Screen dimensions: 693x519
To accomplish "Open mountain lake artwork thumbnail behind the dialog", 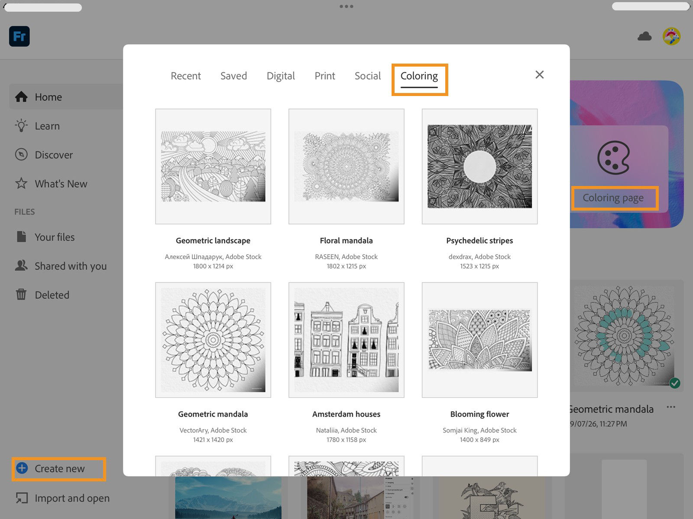I will click(228, 498).
